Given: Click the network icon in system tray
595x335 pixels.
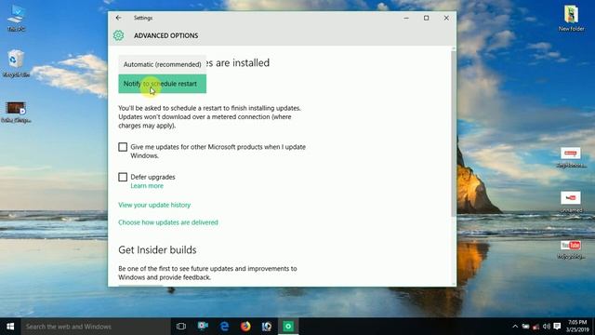Looking at the screenshot, I should coord(535,327).
